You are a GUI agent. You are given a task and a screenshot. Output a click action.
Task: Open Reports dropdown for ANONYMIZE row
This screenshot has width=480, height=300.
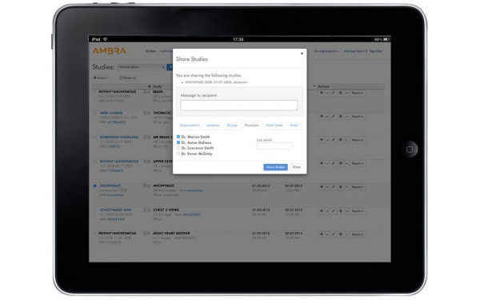[x=358, y=186]
